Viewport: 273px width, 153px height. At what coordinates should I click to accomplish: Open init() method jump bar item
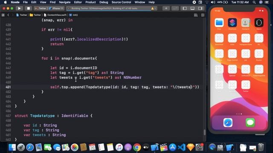click(73, 15)
